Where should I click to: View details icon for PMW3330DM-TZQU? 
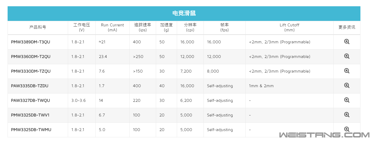click(x=347, y=71)
